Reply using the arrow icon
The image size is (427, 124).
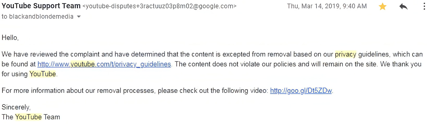[x=403, y=6]
